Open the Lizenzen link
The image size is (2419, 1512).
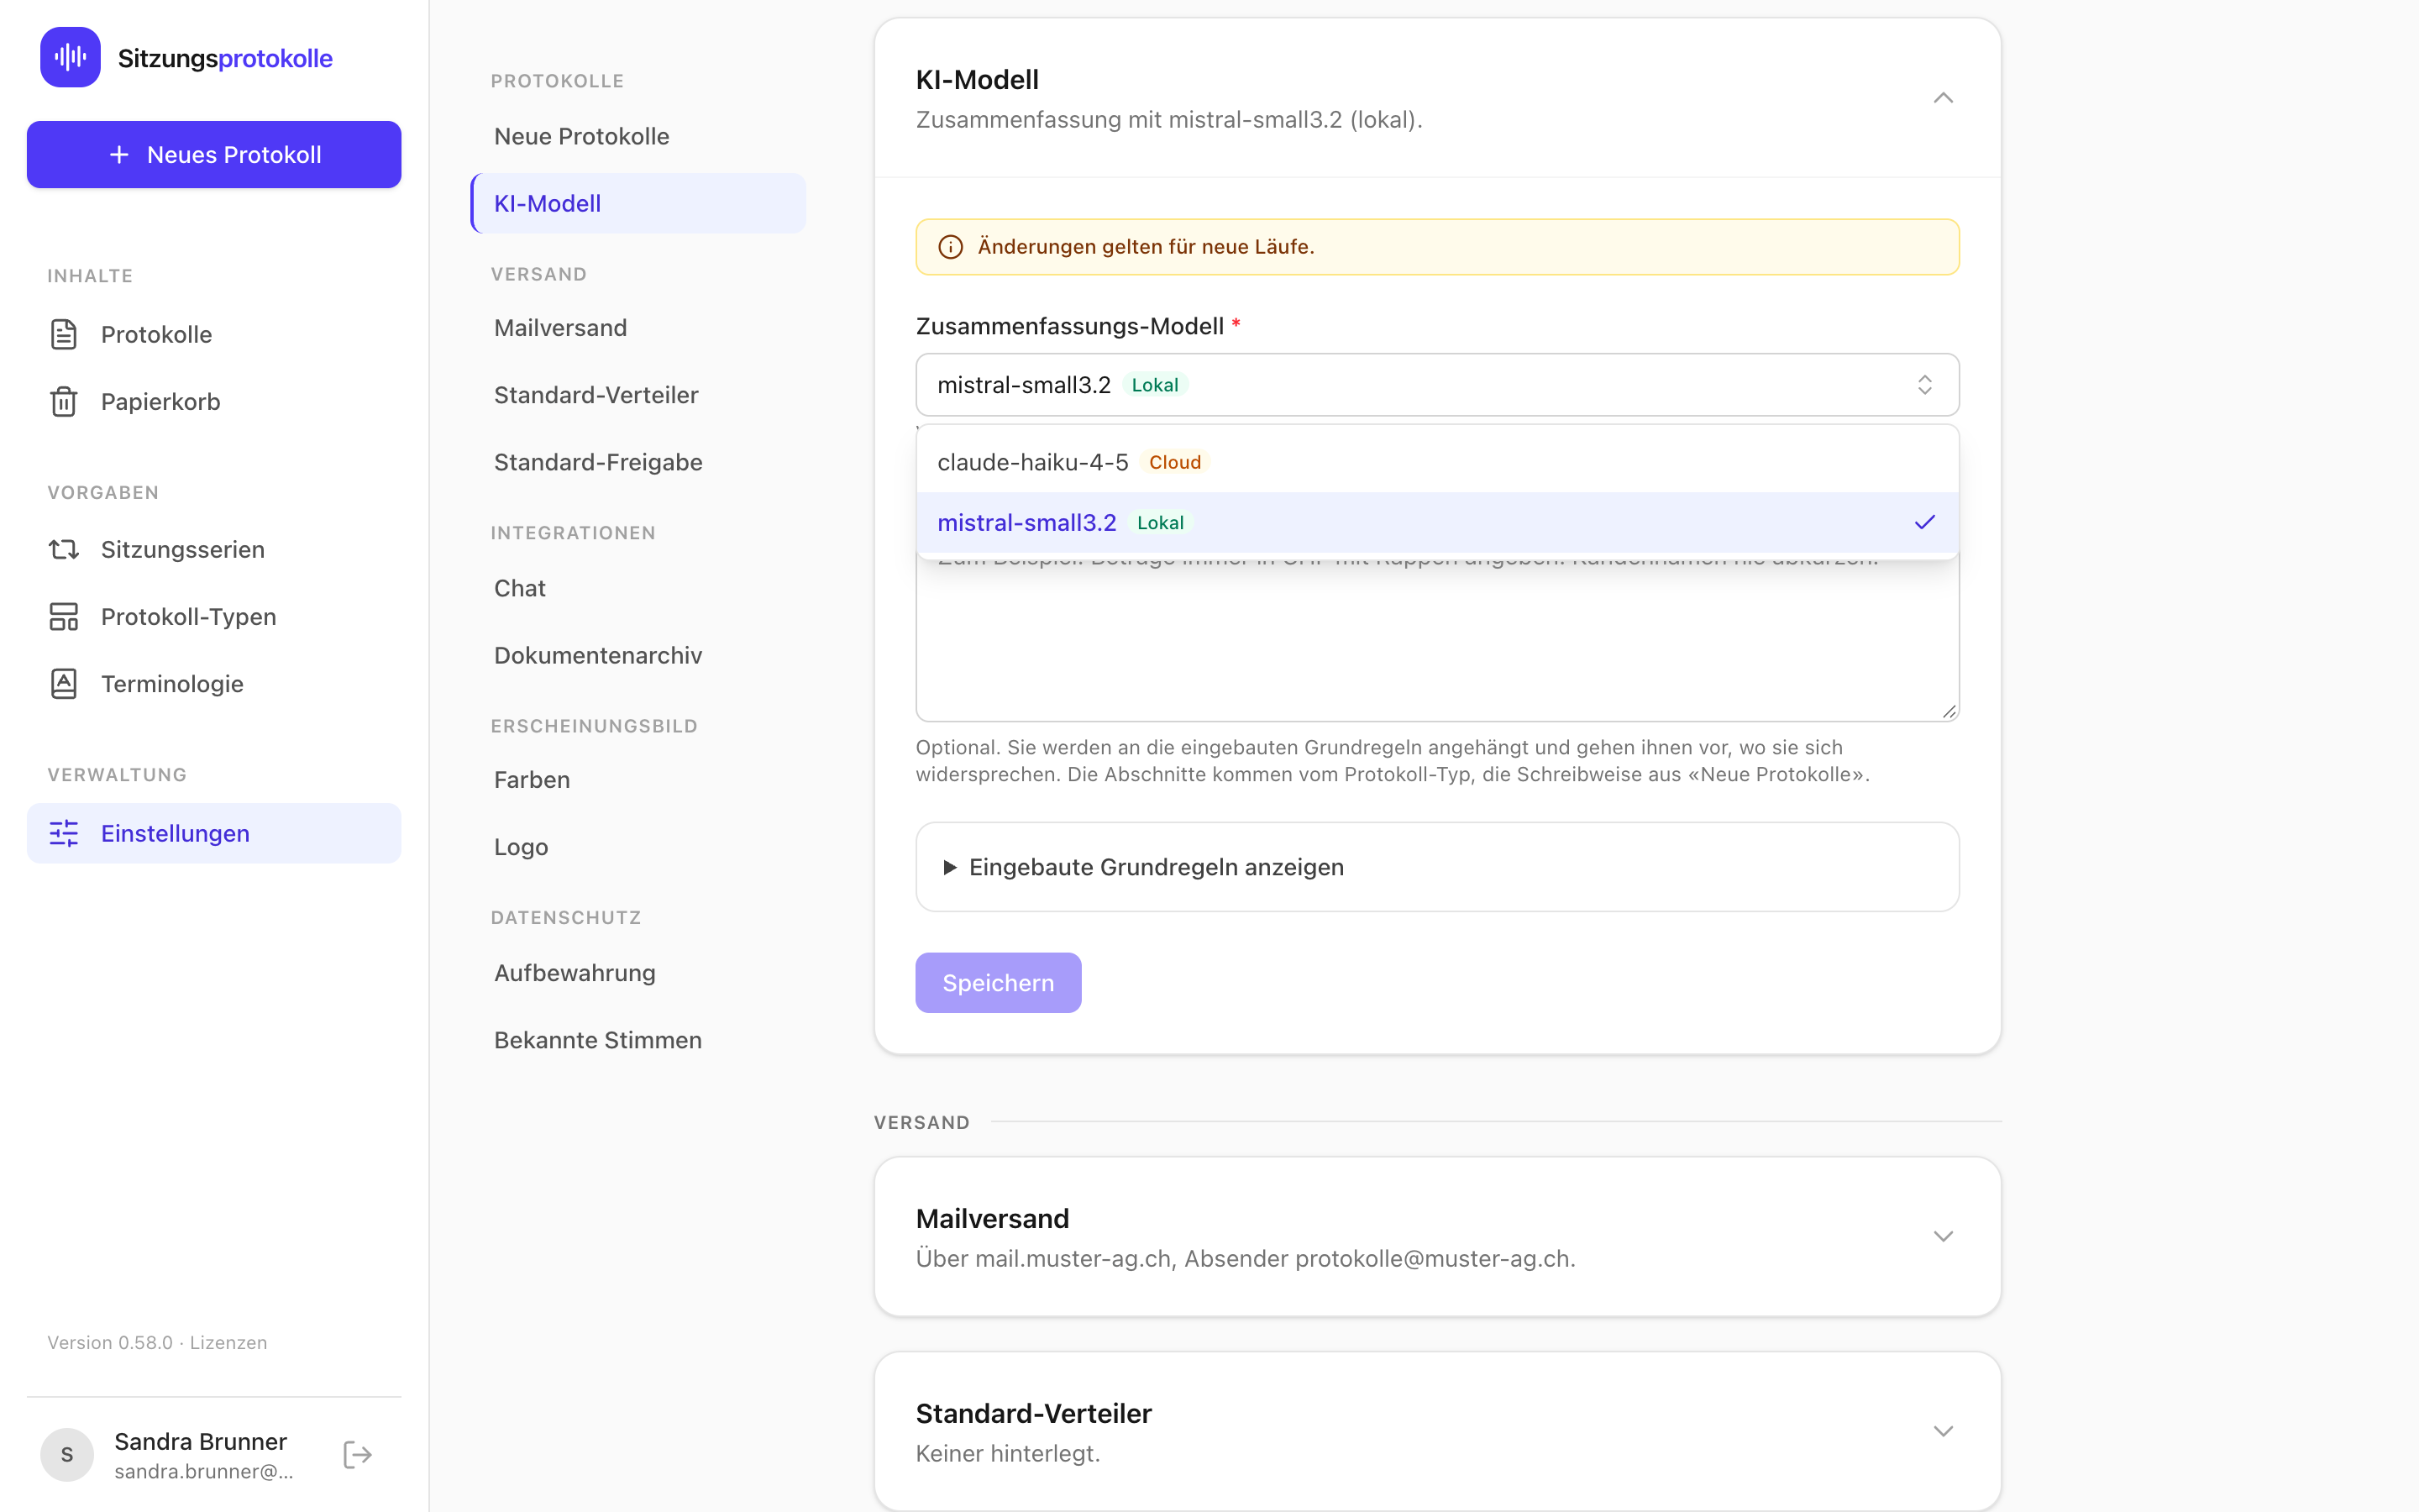(229, 1342)
